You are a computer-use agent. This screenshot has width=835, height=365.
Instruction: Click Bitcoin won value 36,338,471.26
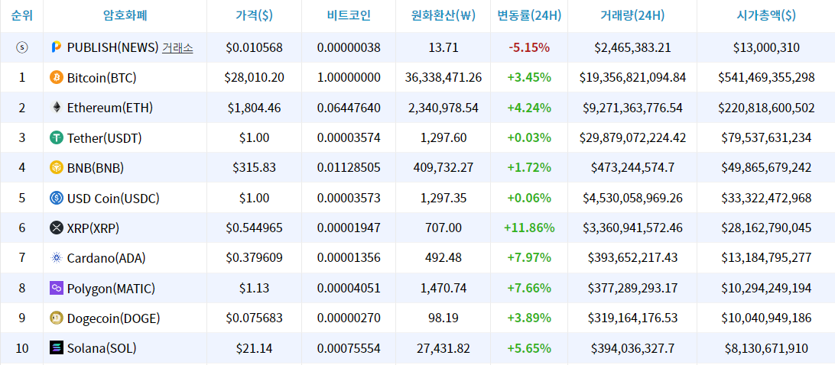click(443, 78)
